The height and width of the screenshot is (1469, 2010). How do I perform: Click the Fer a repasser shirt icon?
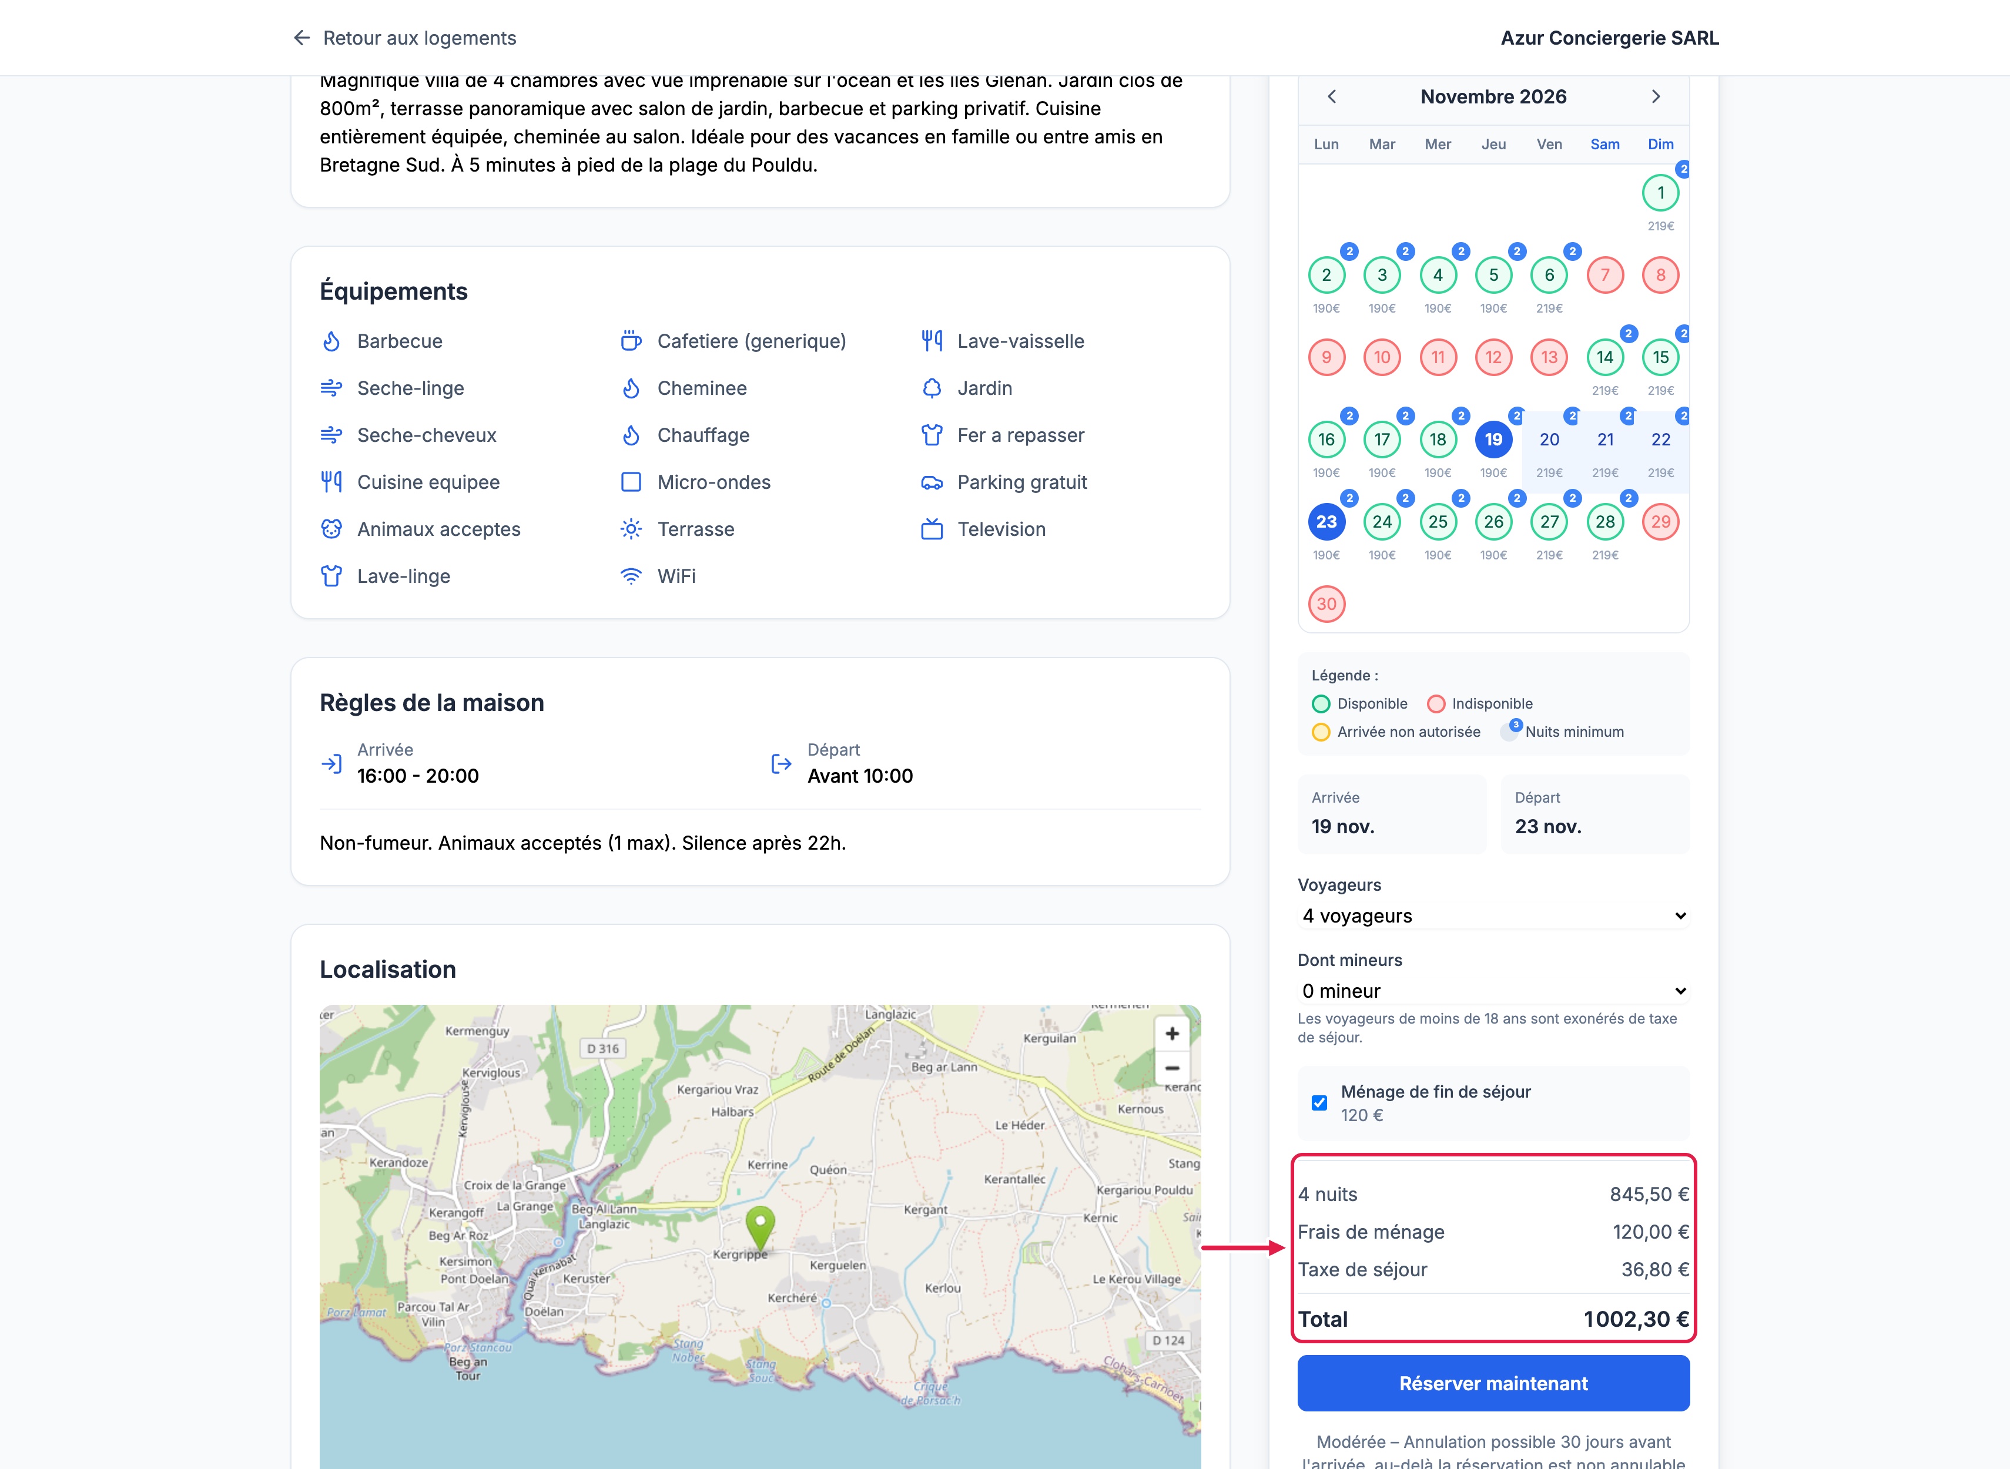tap(931, 436)
